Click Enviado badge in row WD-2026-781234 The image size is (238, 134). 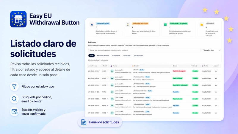[195, 71]
